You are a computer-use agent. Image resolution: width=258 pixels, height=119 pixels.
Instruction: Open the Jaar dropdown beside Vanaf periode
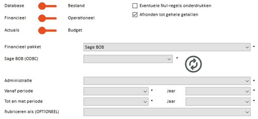click(218, 91)
